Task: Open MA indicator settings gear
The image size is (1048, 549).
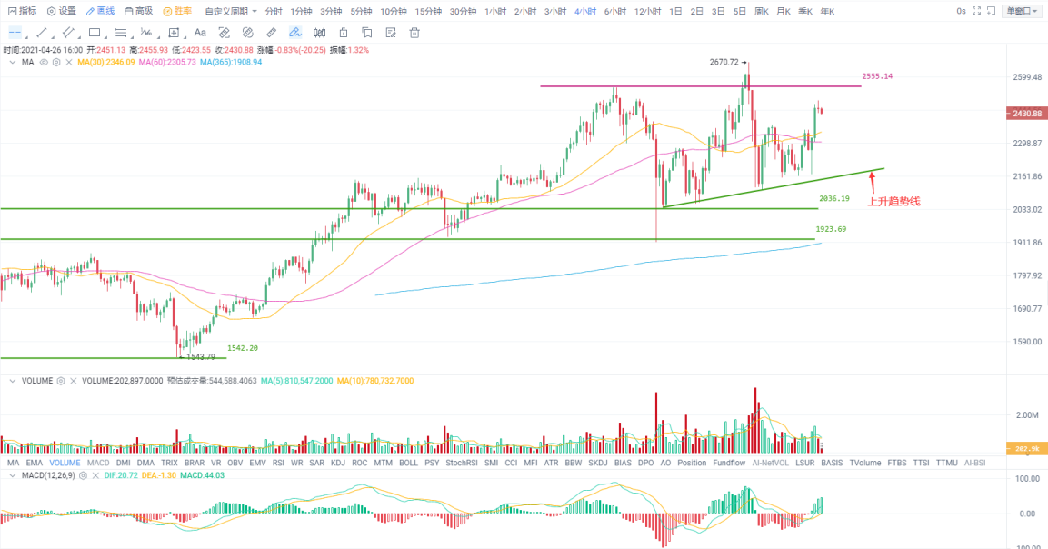Action: [56, 62]
